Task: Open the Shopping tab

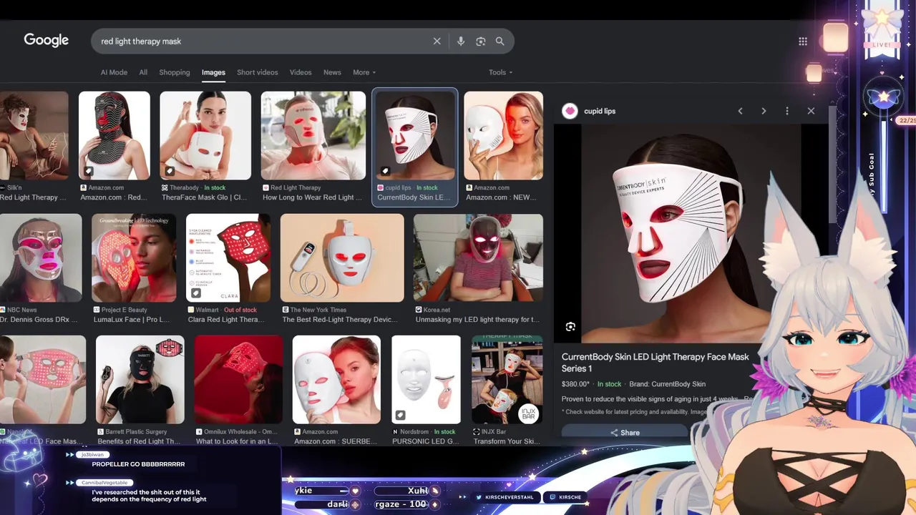Action: tap(175, 72)
